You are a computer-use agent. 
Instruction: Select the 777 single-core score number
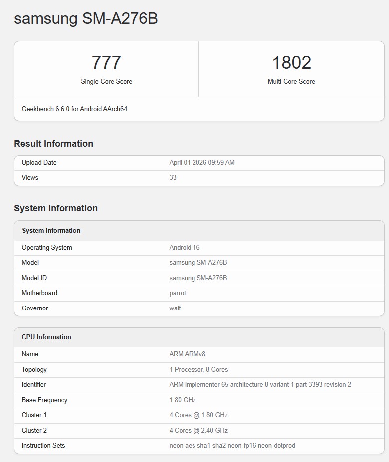coord(106,63)
